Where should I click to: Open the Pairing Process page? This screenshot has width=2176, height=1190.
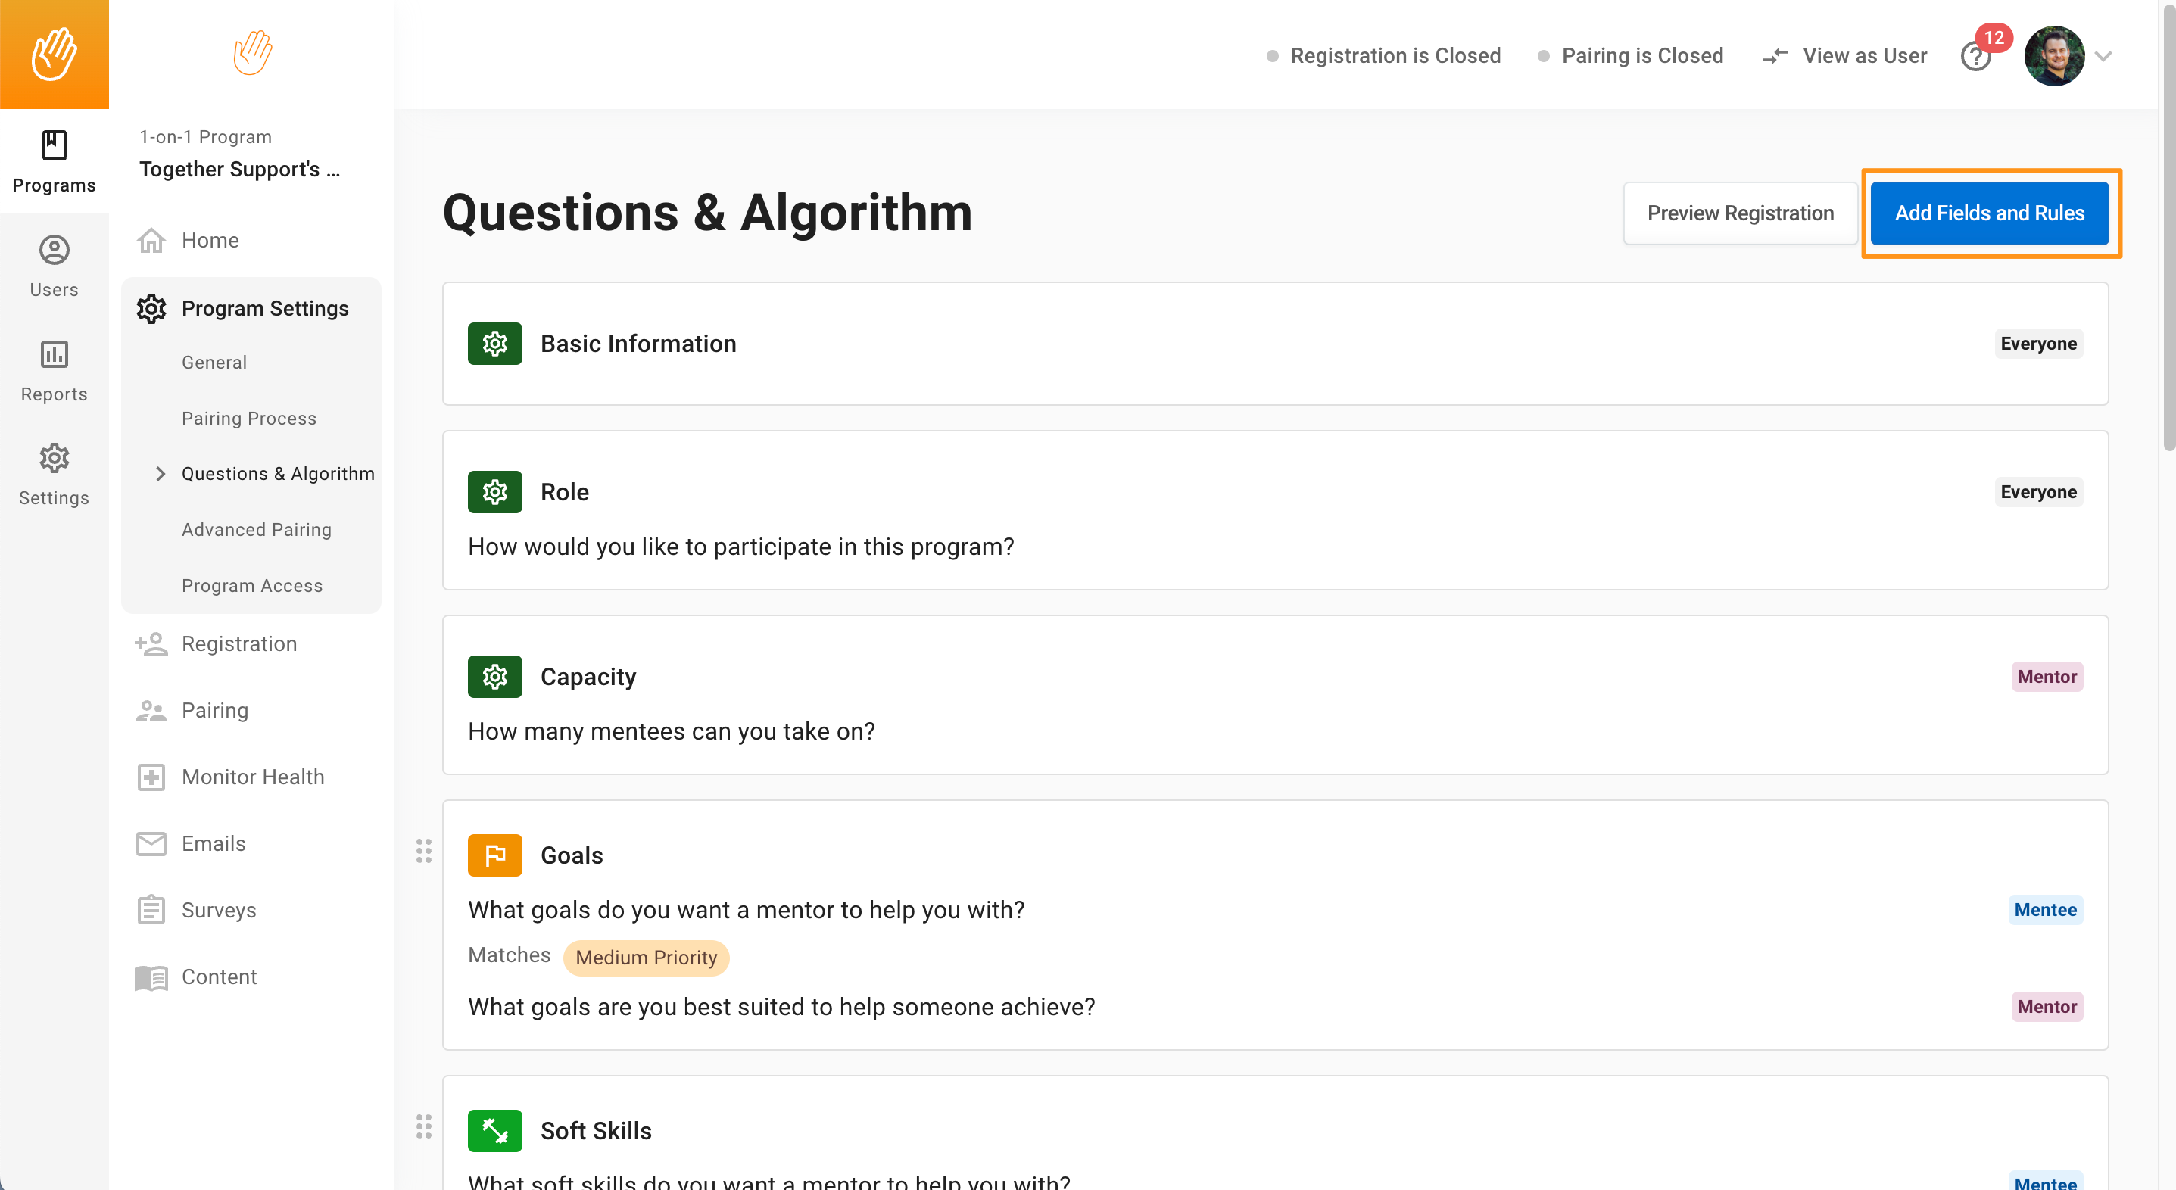click(x=249, y=418)
